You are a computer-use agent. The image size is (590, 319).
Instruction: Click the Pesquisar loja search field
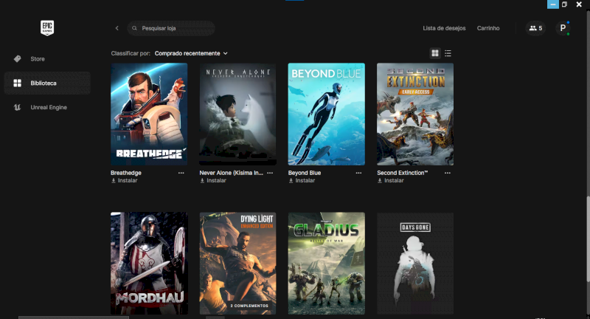pos(171,28)
